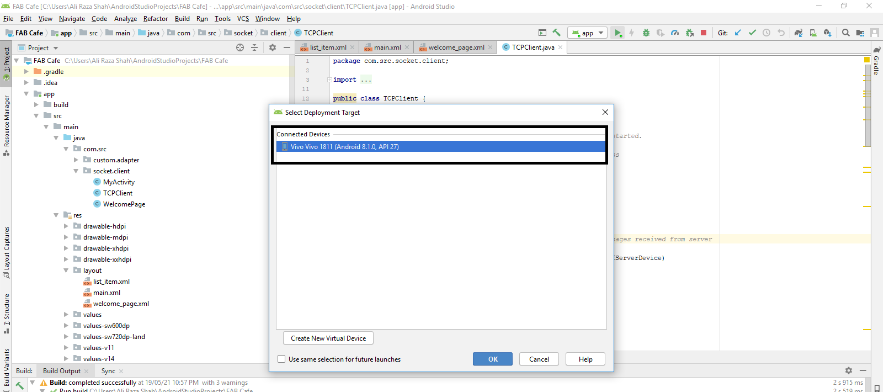
Task: Click the Apply Changes lightning icon
Action: click(632, 33)
